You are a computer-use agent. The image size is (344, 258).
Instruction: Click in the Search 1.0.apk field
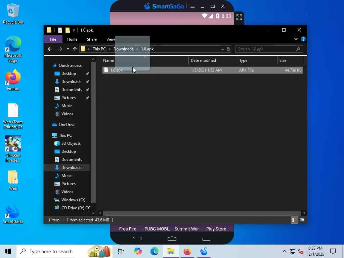tap(269, 49)
